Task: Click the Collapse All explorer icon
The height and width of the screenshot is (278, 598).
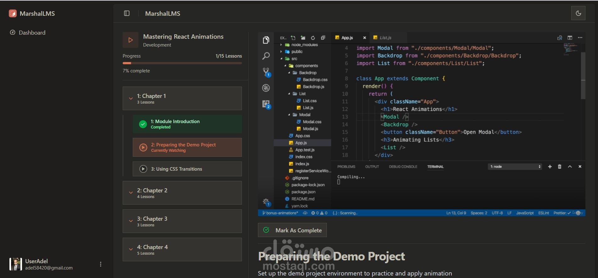Action: [x=323, y=38]
